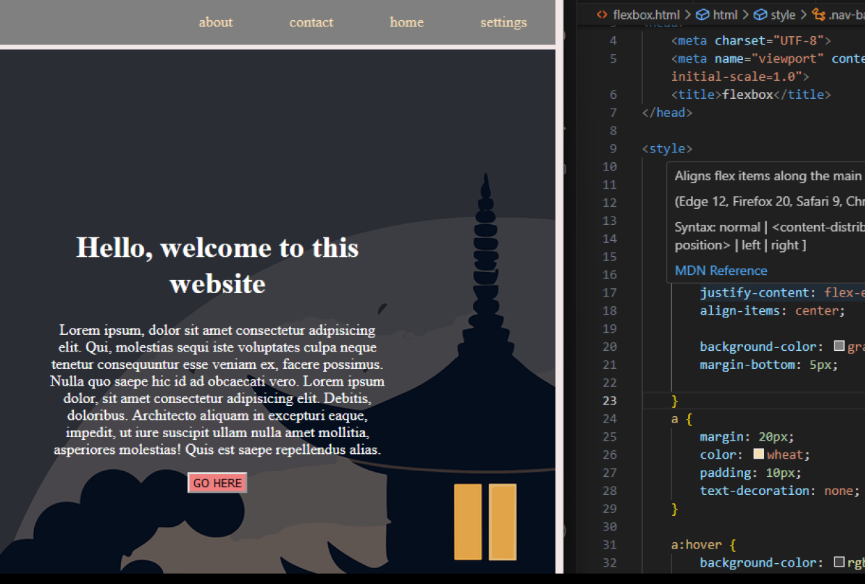
Task: Open the wheat color swatch picker
Action: pyautogui.click(x=759, y=455)
